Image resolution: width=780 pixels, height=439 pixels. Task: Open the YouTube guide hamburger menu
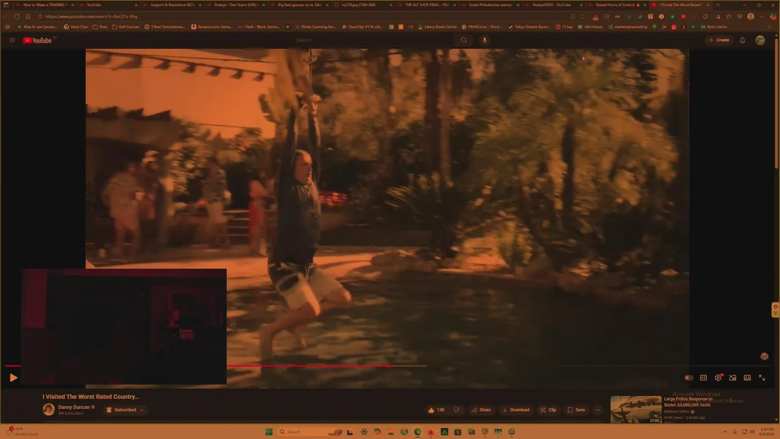(12, 40)
